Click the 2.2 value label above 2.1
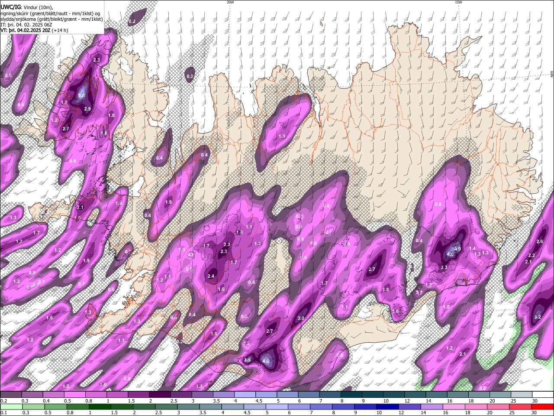Viewport: 554px width, 416px height. (532, 256)
